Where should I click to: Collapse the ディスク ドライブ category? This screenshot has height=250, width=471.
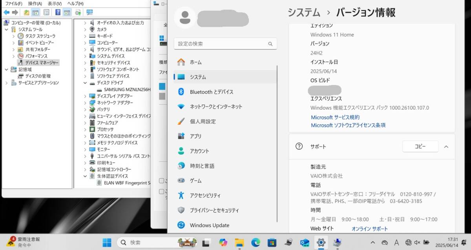[x=85, y=83]
